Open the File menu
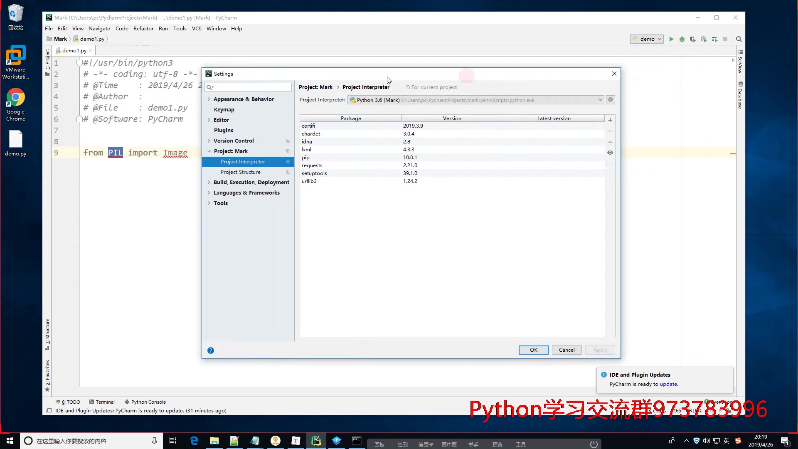The image size is (798, 449). coord(49,29)
